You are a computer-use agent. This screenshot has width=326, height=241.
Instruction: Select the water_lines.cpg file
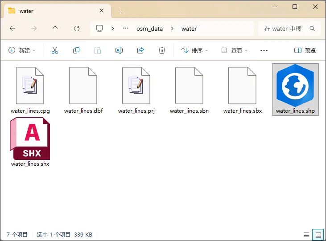(30, 90)
